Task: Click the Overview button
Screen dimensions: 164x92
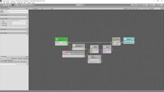Action: coord(151,9)
